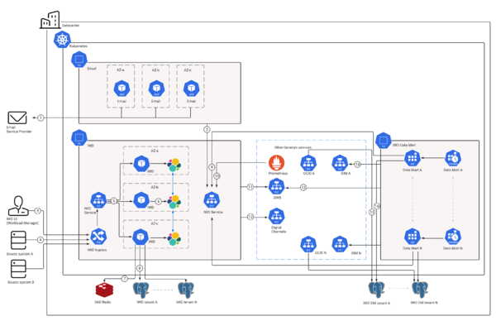Select the IWD UI Workload Manager user icon
The width and height of the screenshot is (496, 321).
click(x=18, y=206)
